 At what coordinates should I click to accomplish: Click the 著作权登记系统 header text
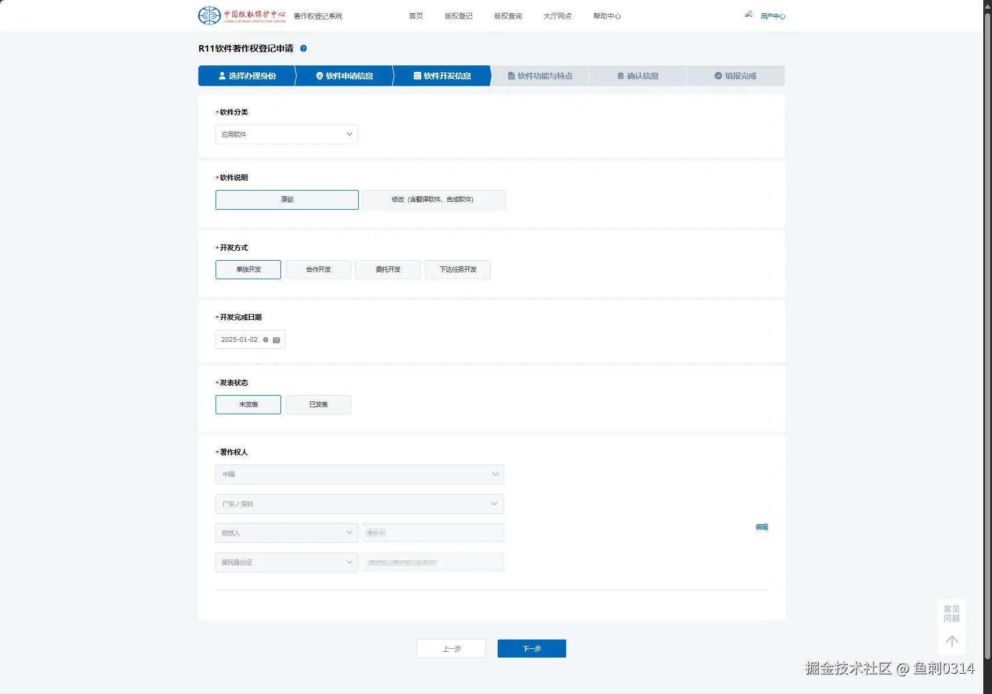318,16
